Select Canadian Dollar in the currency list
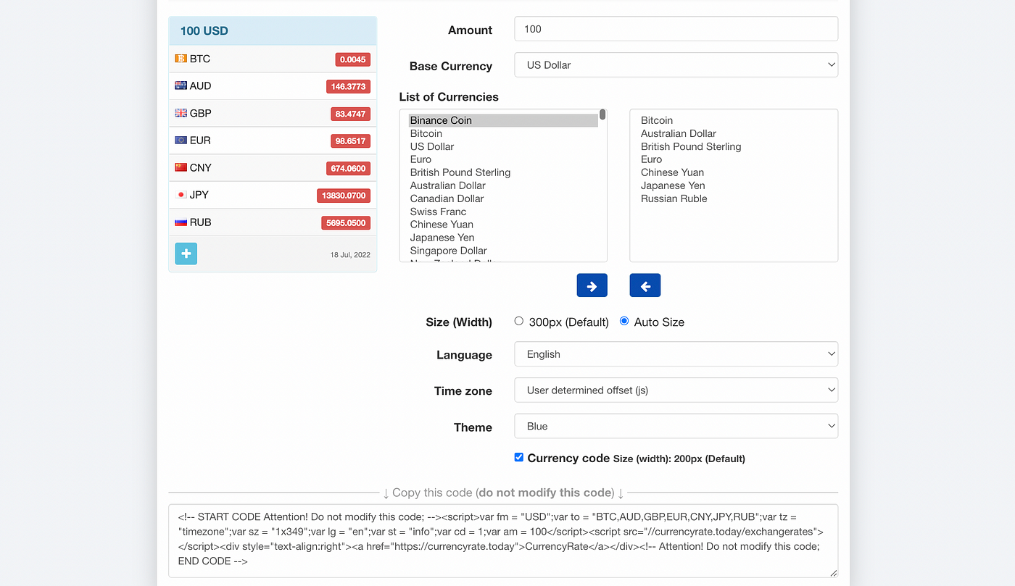 tap(503, 198)
